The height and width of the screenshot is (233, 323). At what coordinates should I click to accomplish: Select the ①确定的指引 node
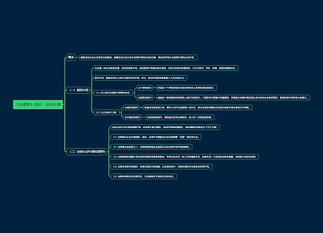click(x=131, y=107)
